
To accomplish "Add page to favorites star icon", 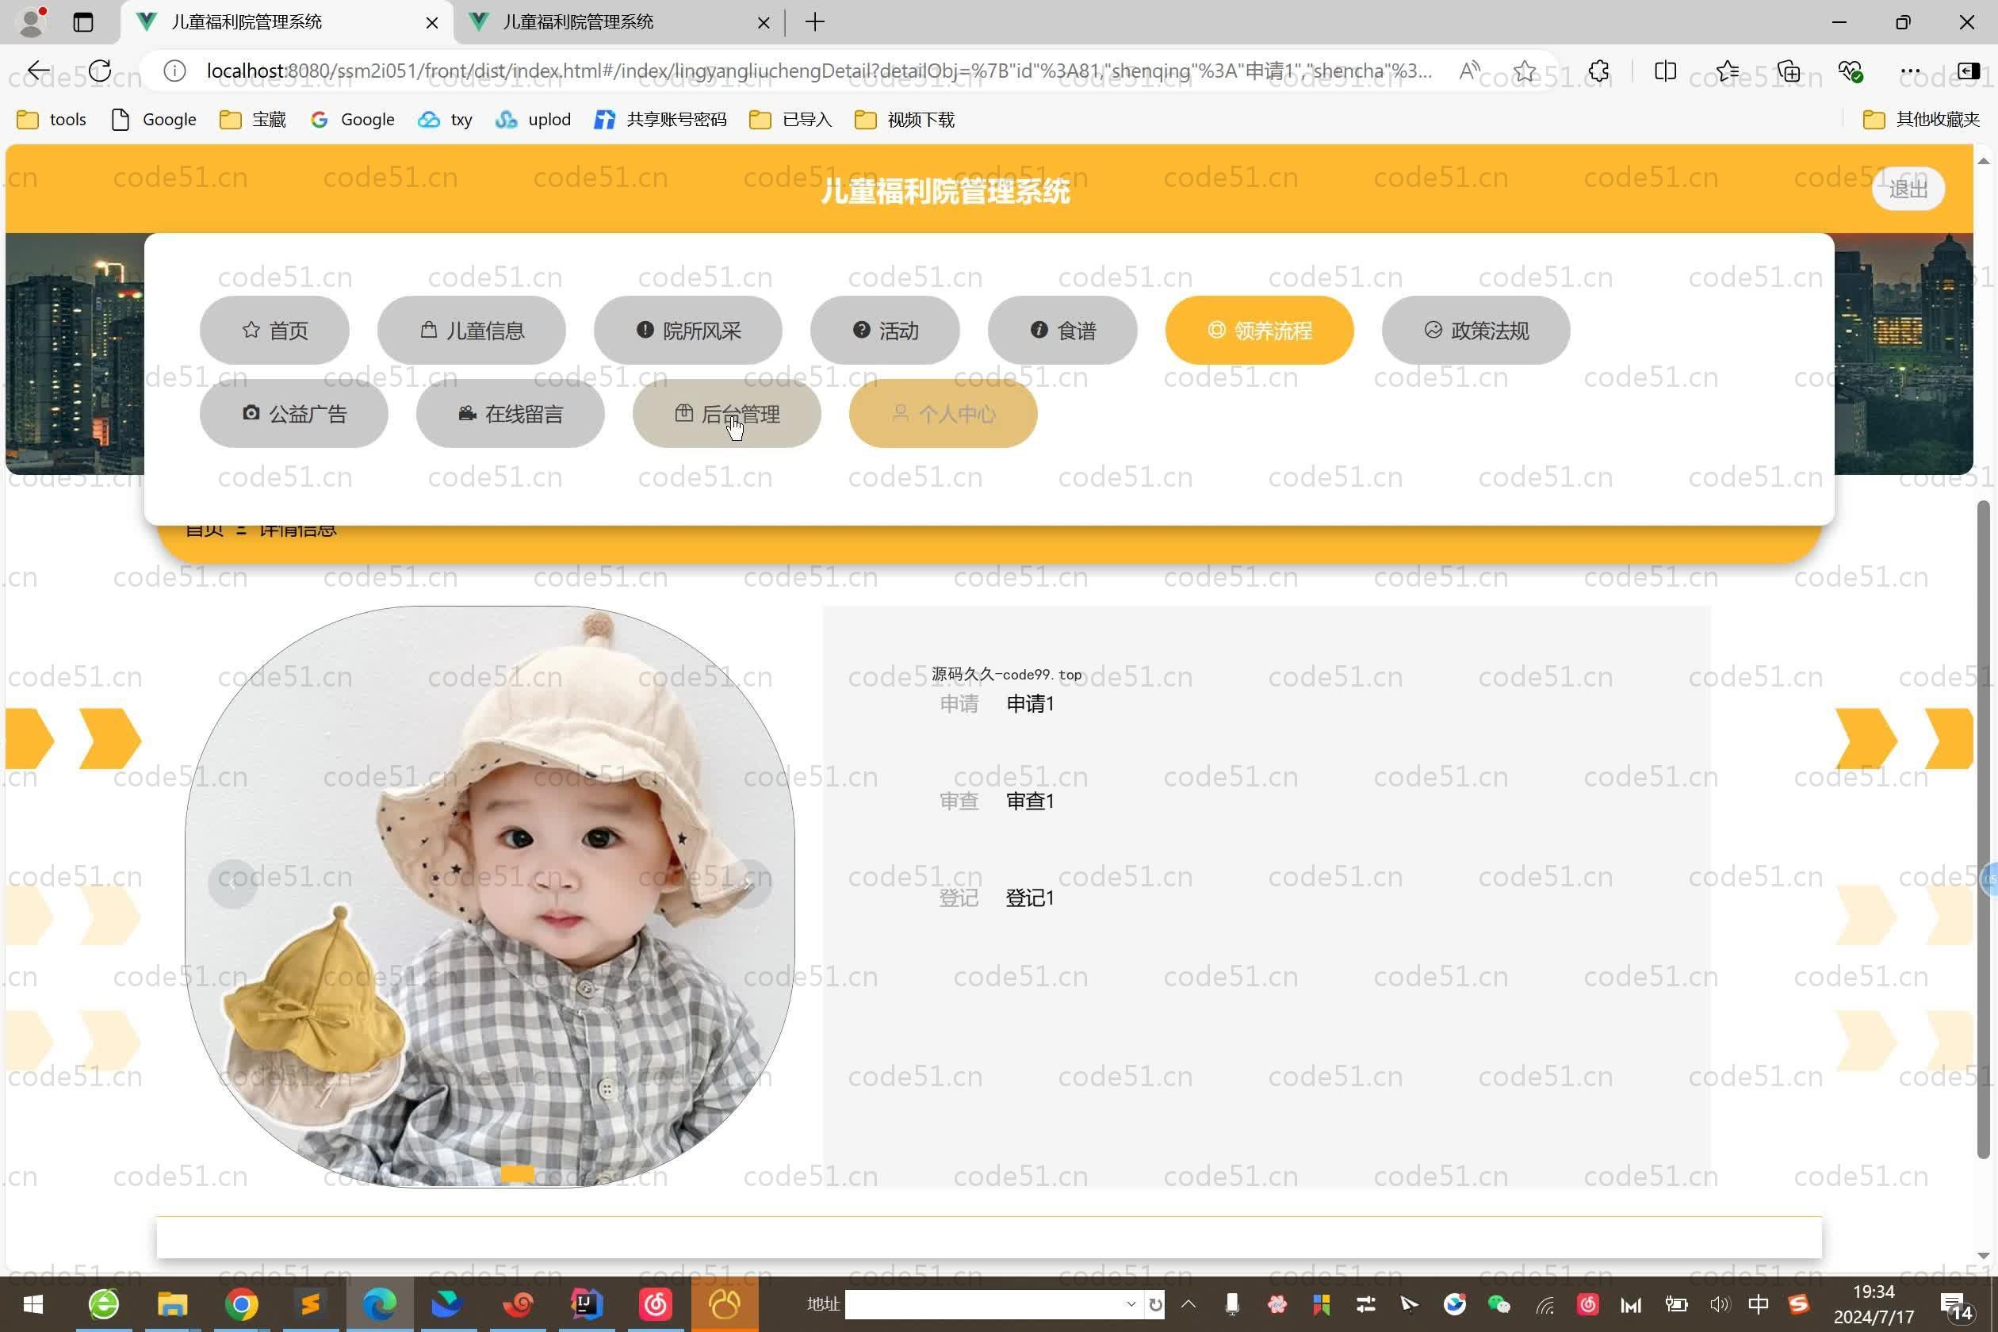I will click(x=1524, y=71).
